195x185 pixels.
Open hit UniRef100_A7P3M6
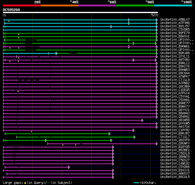[x=175, y=23]
